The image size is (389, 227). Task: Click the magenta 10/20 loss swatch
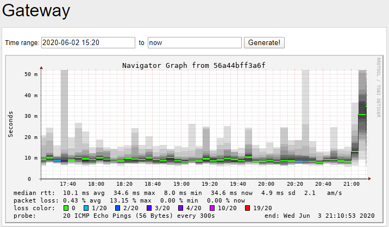point(212,208)
